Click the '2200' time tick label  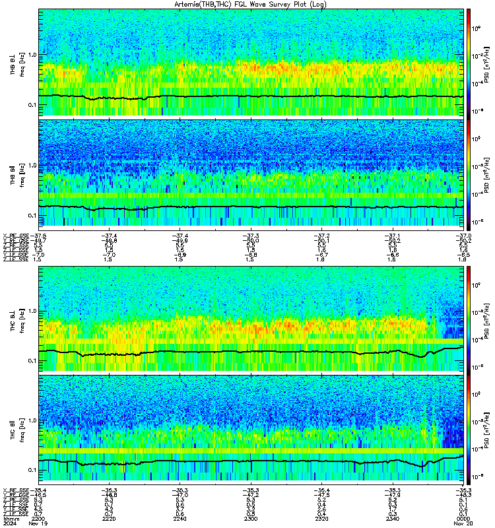[x=38, y=519]
